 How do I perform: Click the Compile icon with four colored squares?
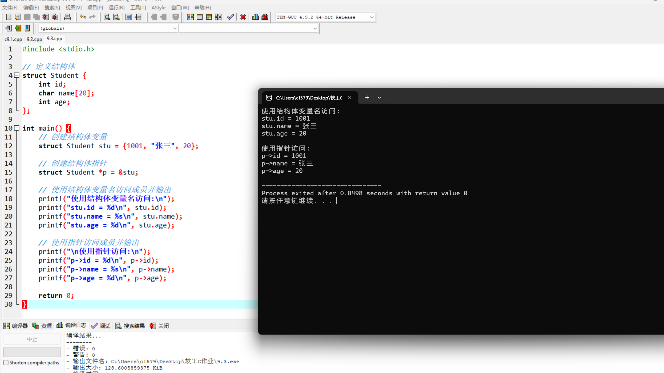[190, 17]
